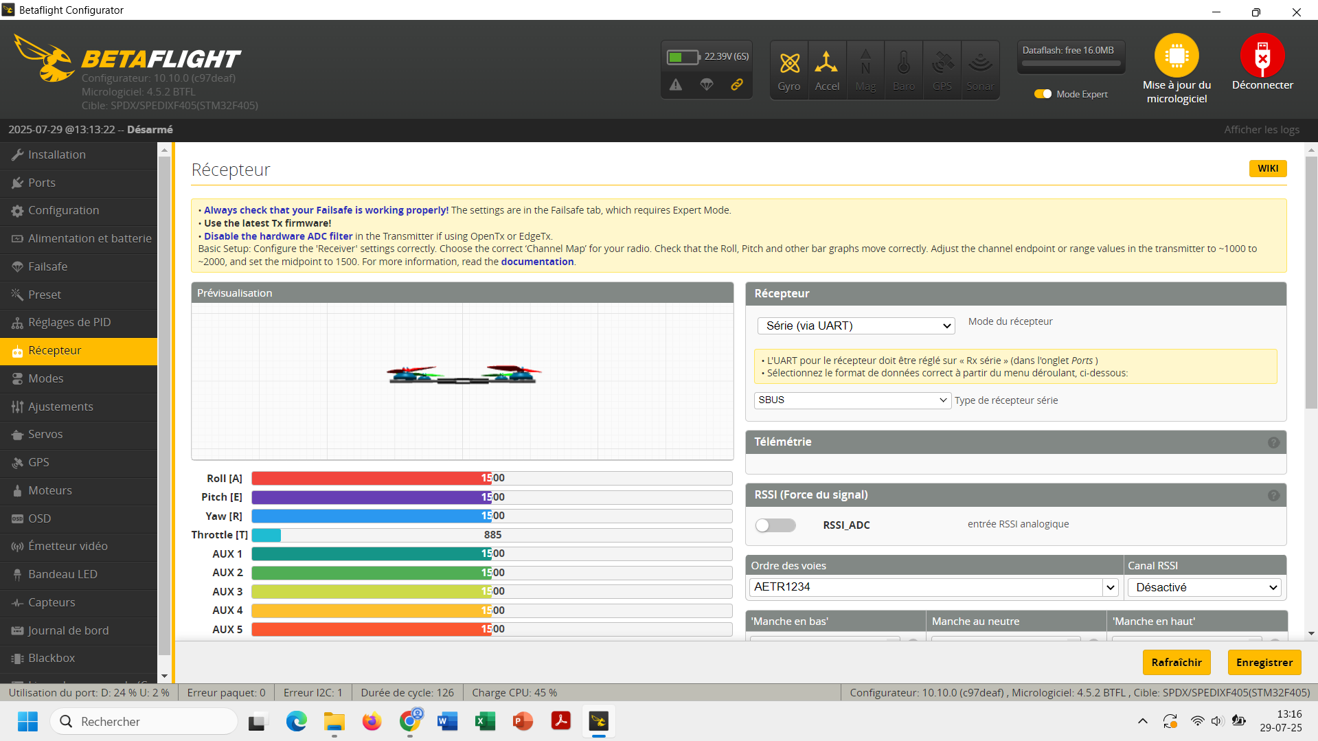Click the Throttle channel bar
The width and height of the screenshot is (1318, 741).
coord(491,535)
